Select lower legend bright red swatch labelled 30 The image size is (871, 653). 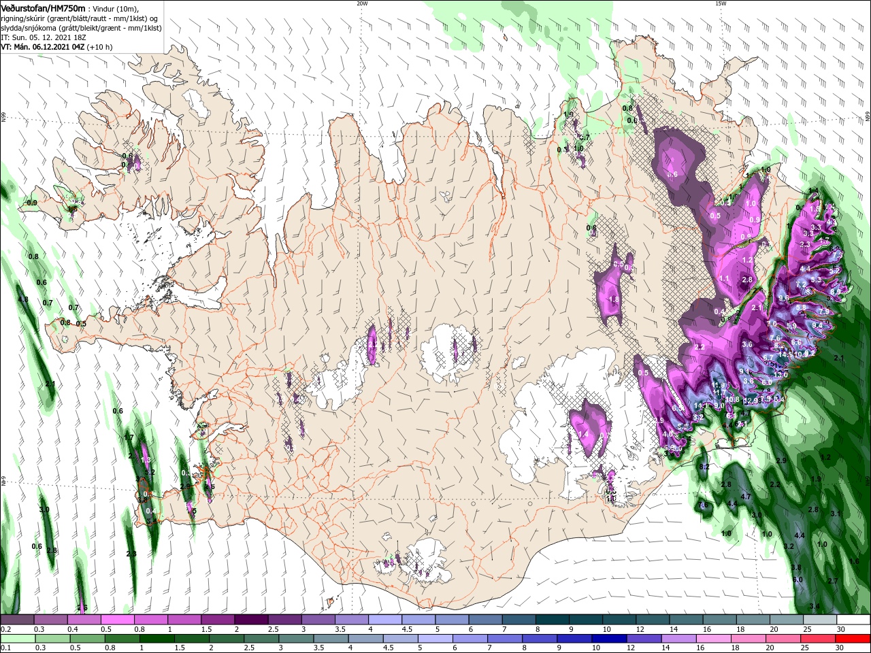pyautogui.click(x=853, y=639)
